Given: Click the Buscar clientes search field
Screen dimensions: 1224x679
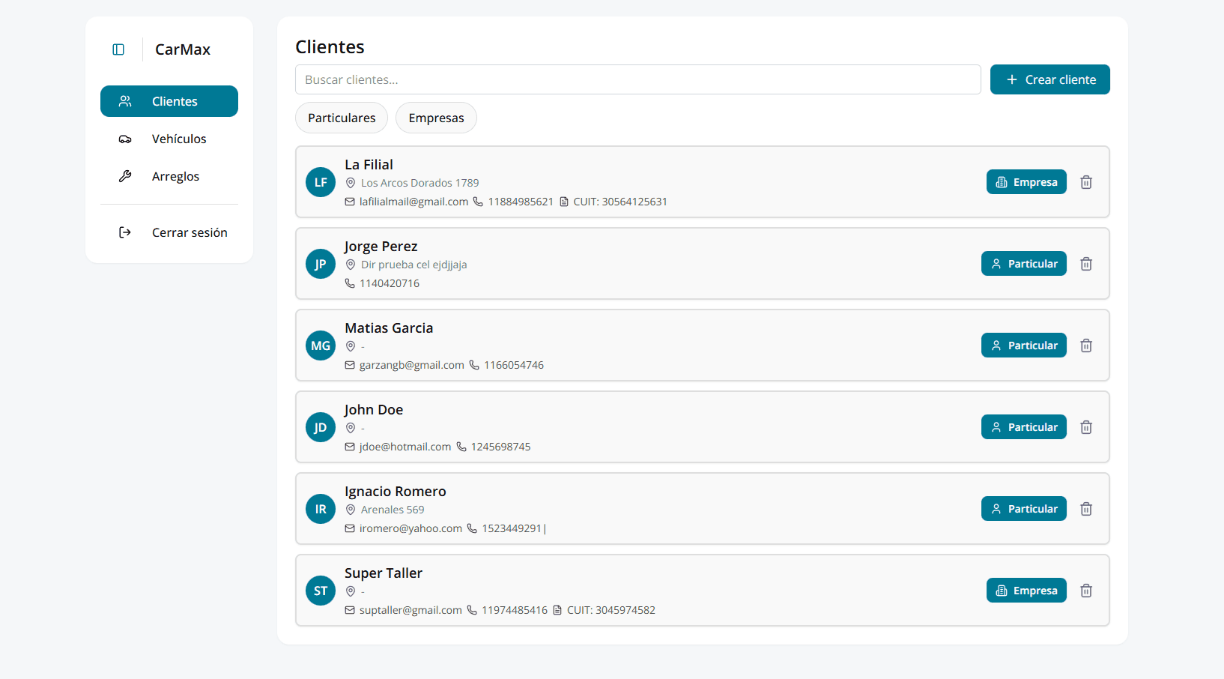Looking at the screenshot, I should pyautogui.click(x=637, y=79).
